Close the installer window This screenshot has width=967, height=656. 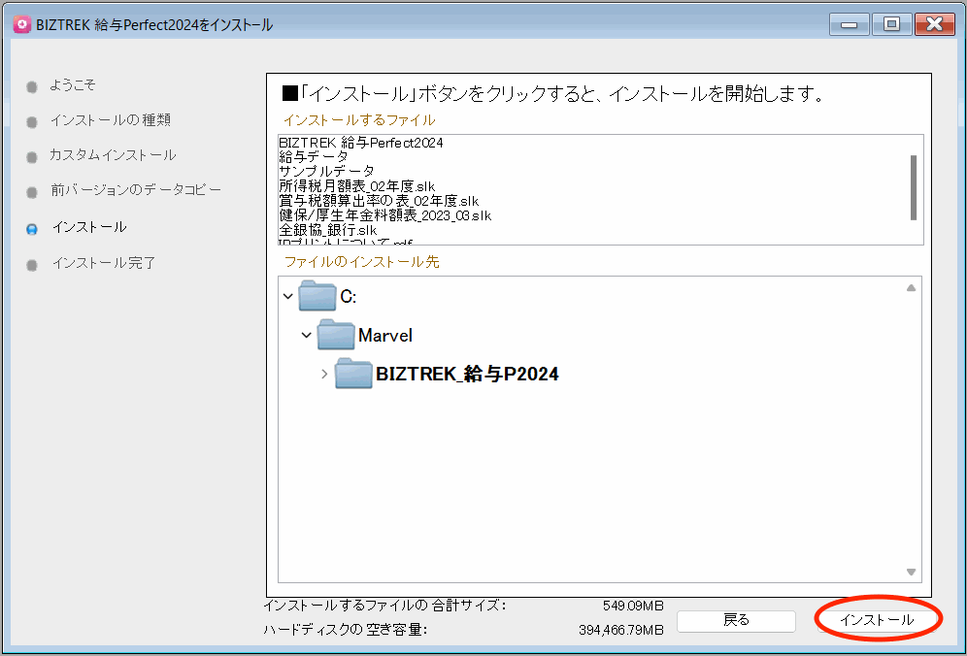click(934, 24)
